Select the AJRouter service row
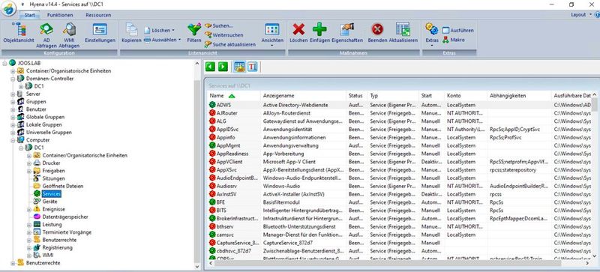 point(400,113)
